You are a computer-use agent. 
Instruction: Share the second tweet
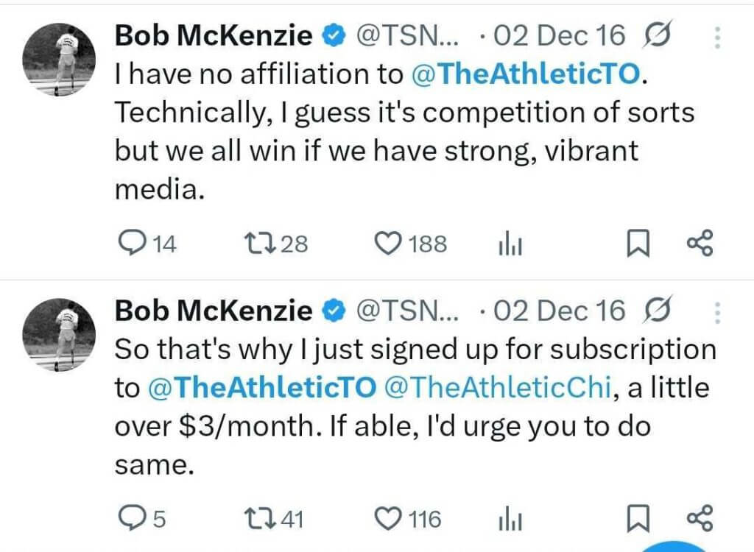click(x=700, y=520)
